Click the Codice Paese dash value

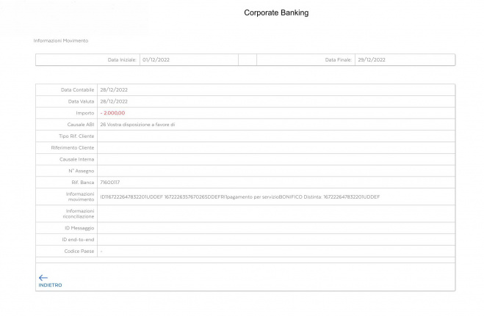tap(101, 251)
